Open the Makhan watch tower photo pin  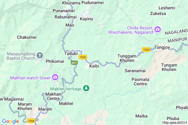click(55, 77)
